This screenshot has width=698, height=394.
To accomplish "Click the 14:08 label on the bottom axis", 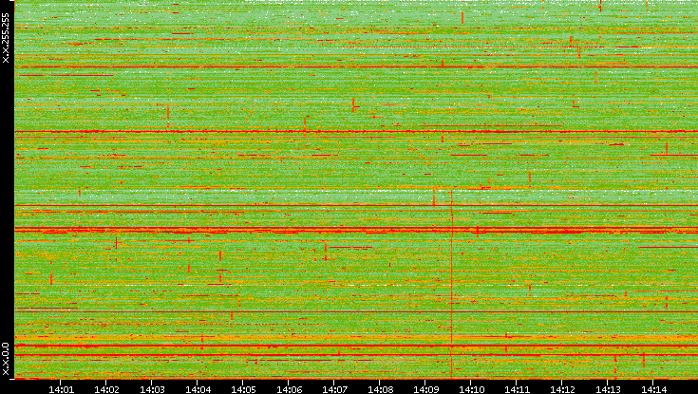I will click(380, 388).
